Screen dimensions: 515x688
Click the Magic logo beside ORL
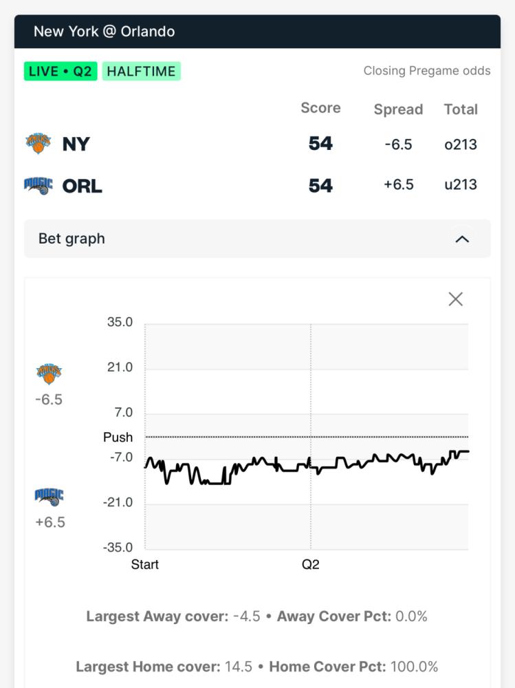pos(39,186)
